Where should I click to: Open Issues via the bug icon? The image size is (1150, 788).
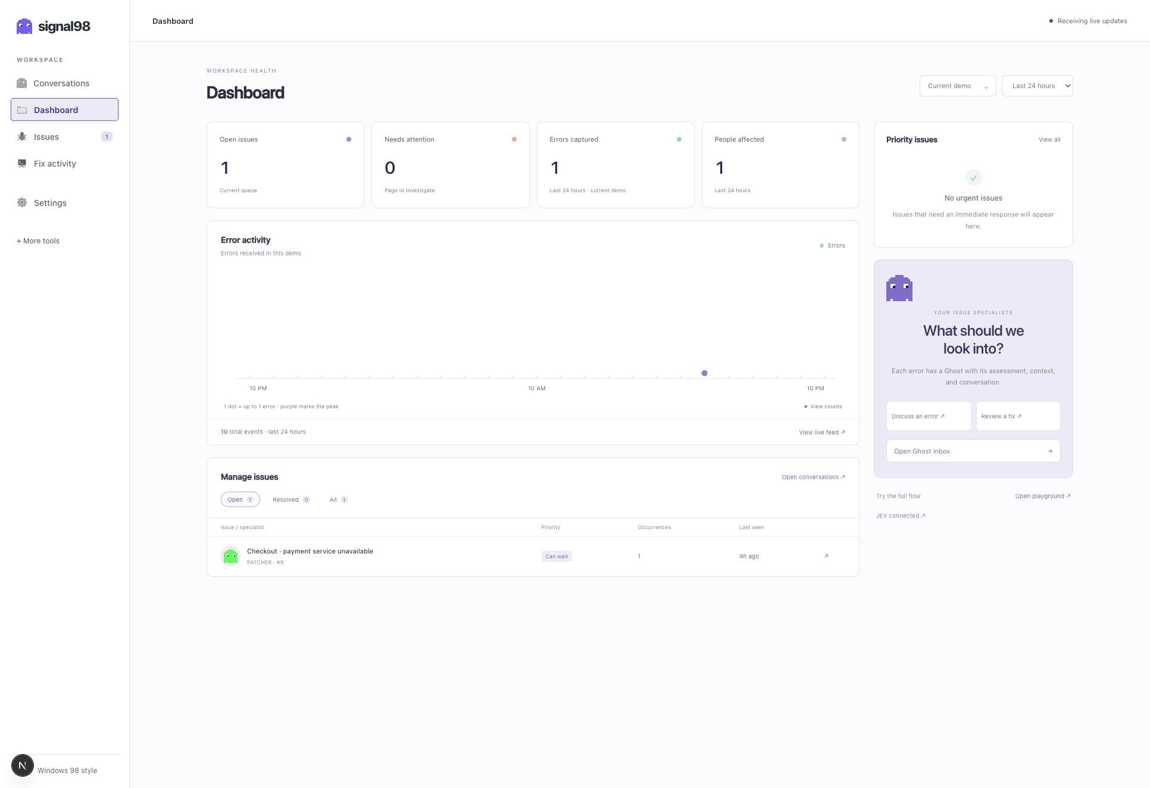22,137
